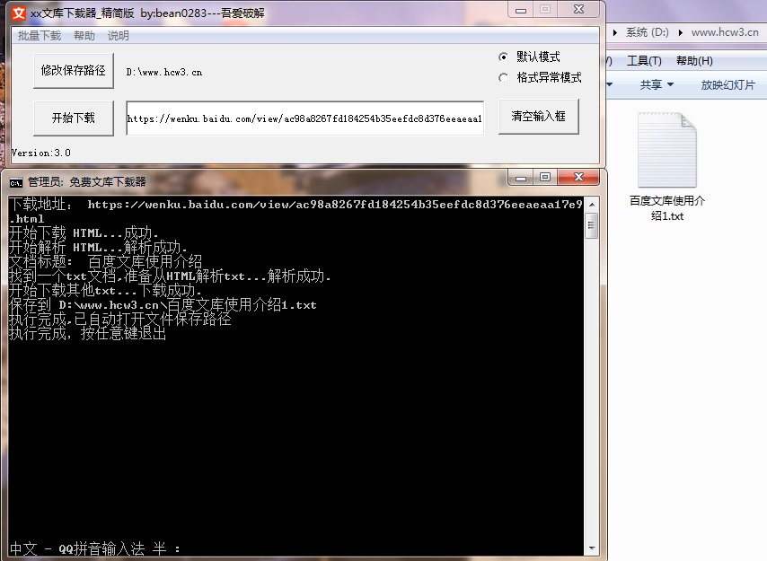
Task: Click the Baidu Wenku URL input field
Action: coord(304,118)
